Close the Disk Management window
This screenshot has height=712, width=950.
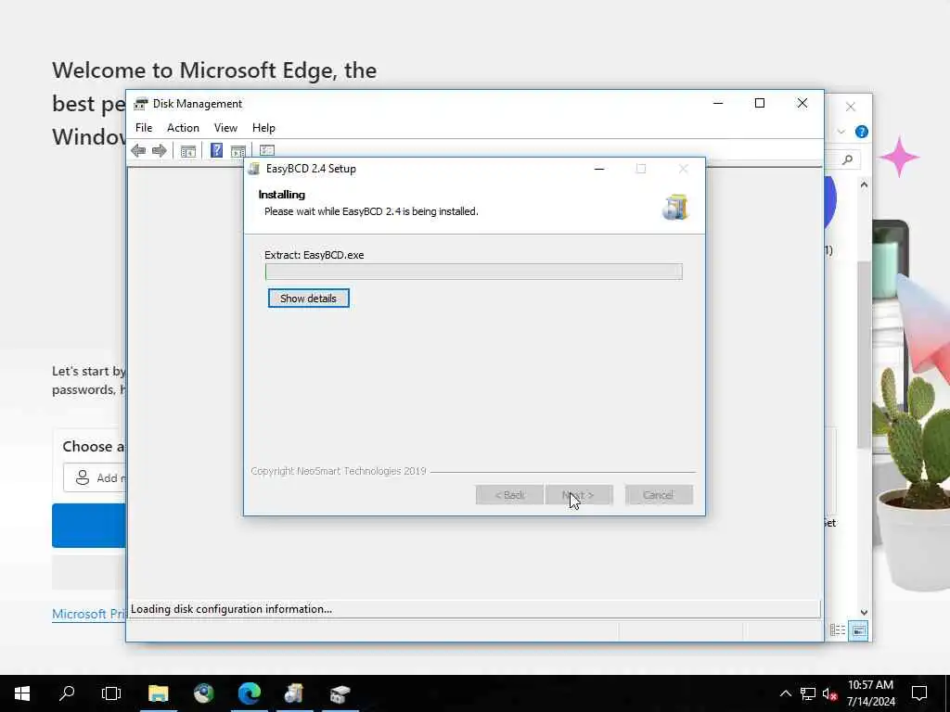pyautogui.click(x=802, y=104)
